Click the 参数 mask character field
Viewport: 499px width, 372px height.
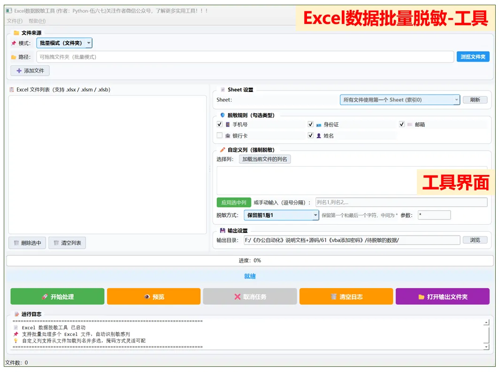click(x=434, y=215)
